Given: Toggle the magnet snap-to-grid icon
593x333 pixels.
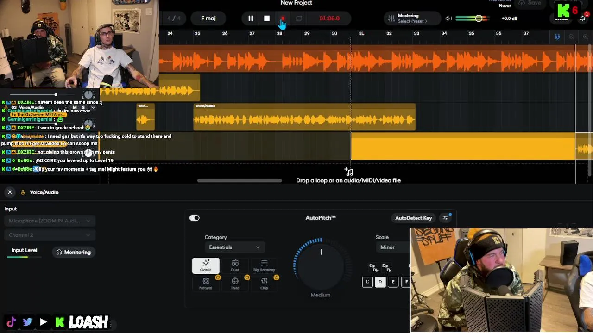Looking at the screenshot, I should point(557,37).
